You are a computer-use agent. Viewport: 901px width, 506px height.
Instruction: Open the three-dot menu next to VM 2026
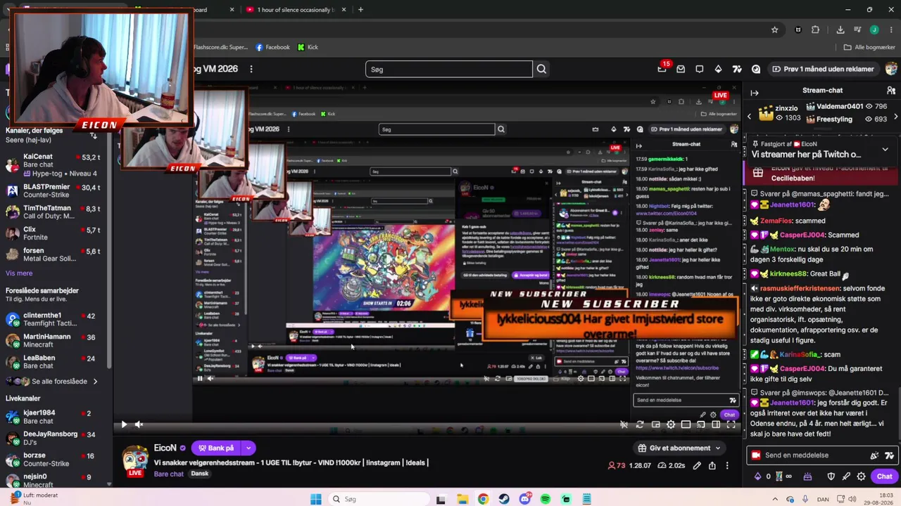tap(251, 69)
